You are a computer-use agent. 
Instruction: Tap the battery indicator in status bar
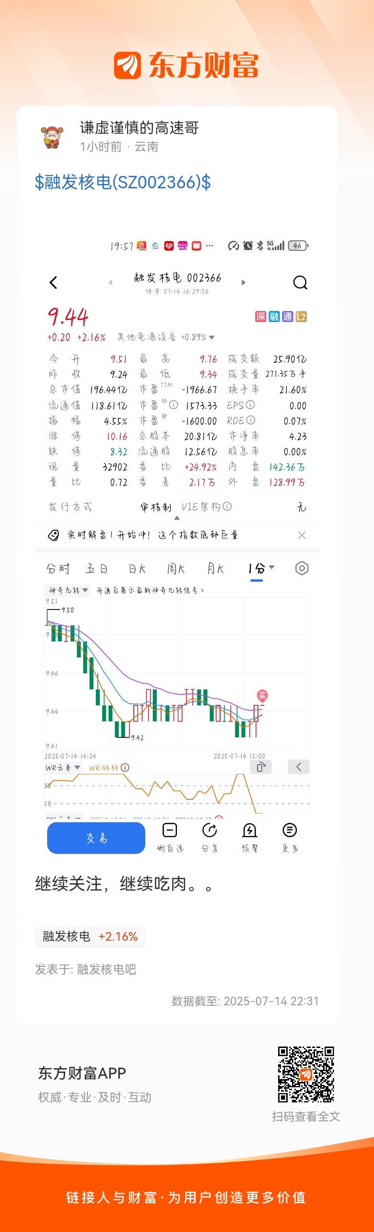coord(298,246)
